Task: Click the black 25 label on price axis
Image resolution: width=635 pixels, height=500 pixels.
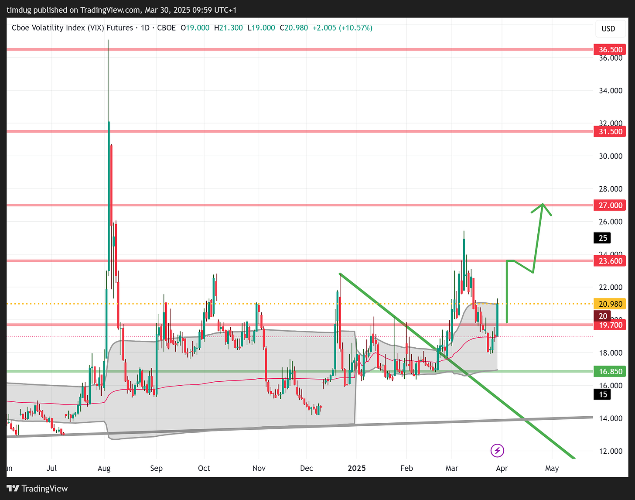Action: (x=603, y=238)
